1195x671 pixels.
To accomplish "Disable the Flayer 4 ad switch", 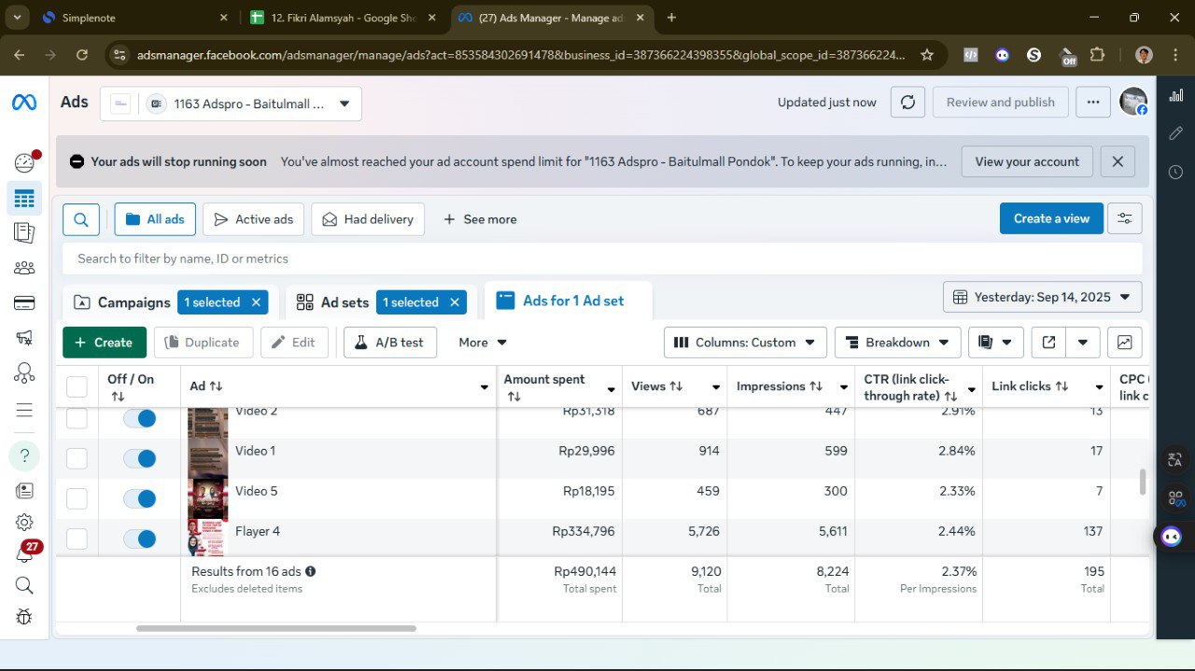I will pos(139,539).
